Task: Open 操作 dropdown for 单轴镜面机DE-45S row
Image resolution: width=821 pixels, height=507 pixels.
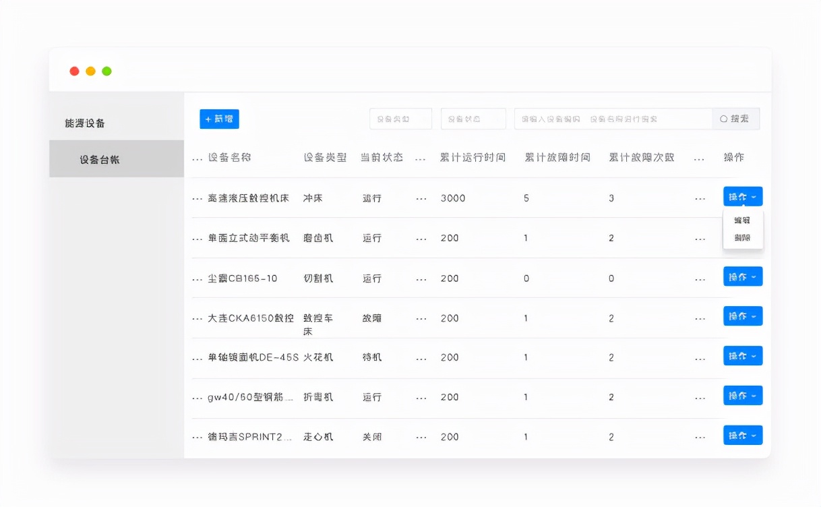Action: (x=743, y=356)
